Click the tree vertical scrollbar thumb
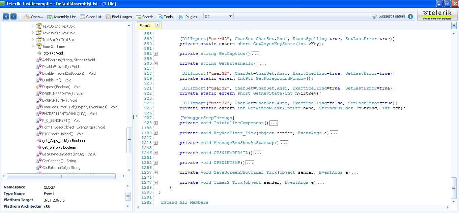459x213 pixels. pos(129,140)
